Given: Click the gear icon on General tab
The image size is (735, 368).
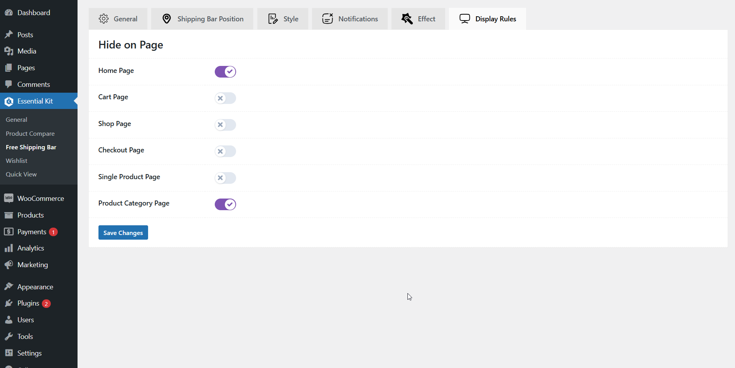Looking at the screenshot, I should point(104,19).
